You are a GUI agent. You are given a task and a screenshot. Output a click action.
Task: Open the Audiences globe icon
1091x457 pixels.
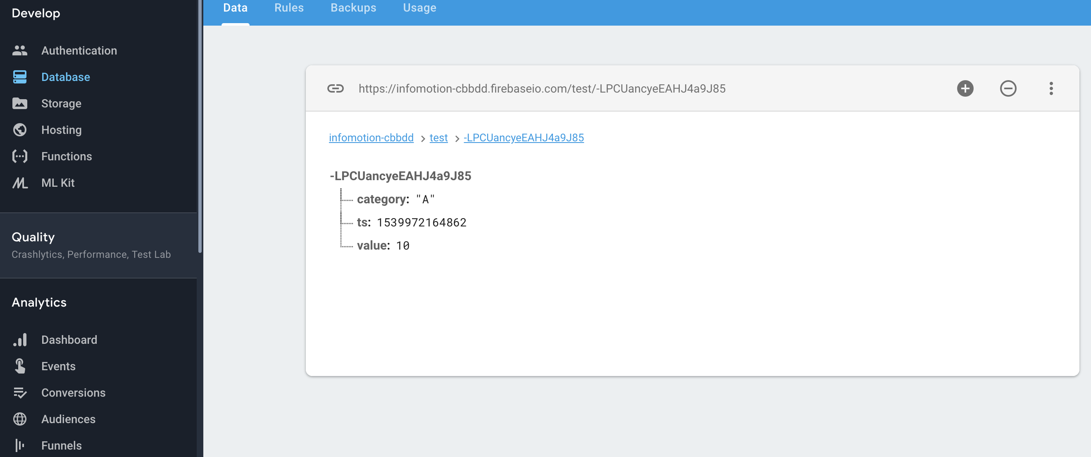point(19,419)
